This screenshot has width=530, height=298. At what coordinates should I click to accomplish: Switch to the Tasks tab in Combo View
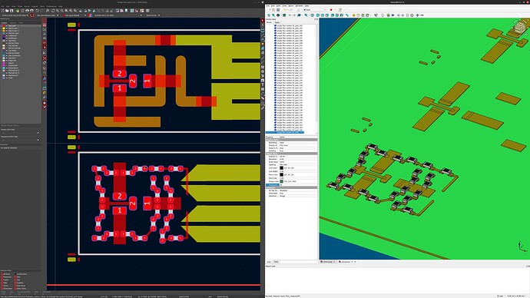(x=277, y=22)
